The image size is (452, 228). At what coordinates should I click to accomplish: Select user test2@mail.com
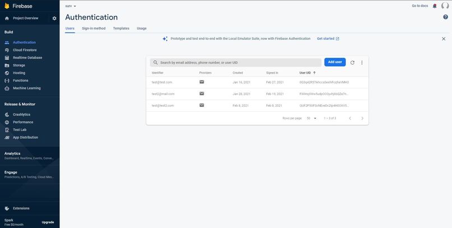163,94
